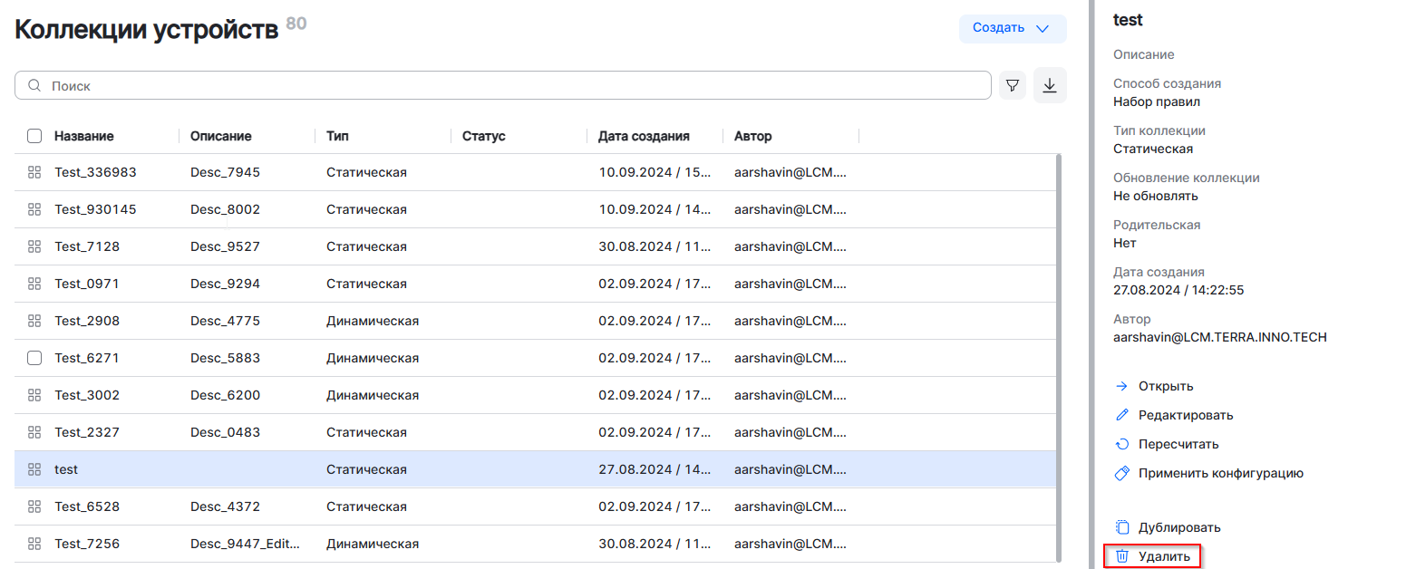Sort by Дата создания column header
The width and height of the screenshot is (1416, 569).
tap(644, 136)
